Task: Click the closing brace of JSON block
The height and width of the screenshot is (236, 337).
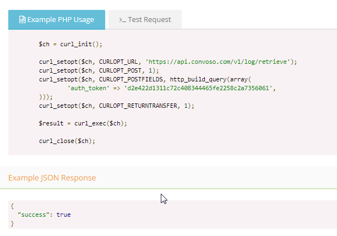Action: coord(12,223)
